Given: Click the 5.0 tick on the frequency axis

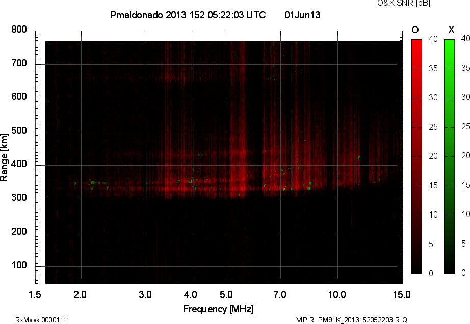Looking at the screenshot, I should 227,294.
